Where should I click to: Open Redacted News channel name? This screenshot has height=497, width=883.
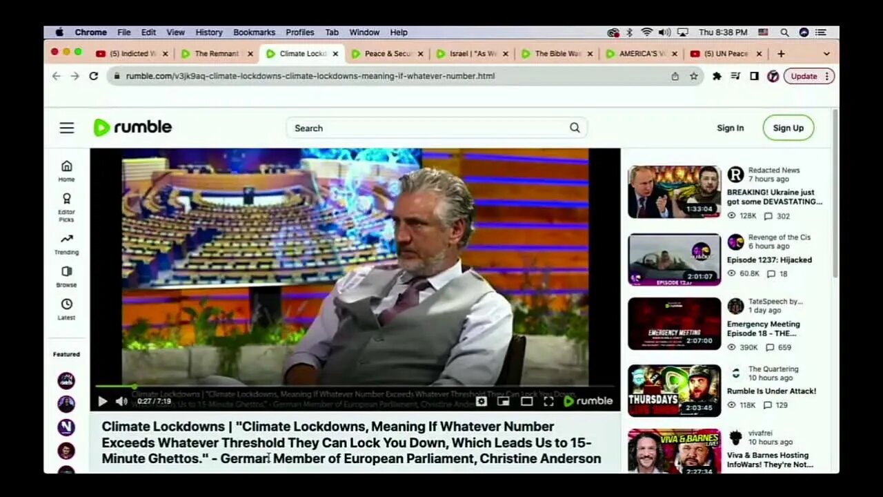click(774, 170)
